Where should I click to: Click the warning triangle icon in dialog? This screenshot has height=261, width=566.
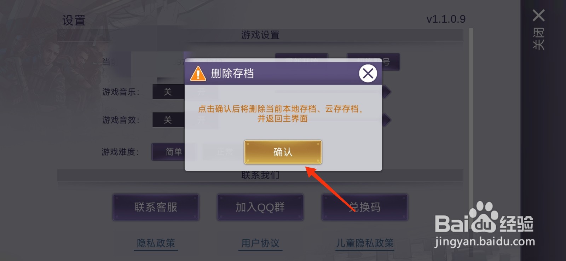coord(198,74)
